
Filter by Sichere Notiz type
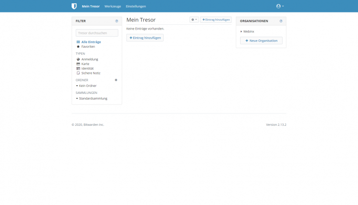pos(90,73)
